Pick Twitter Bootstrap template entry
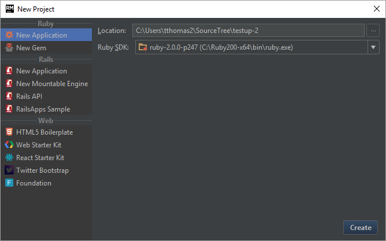 coord(42,170)
